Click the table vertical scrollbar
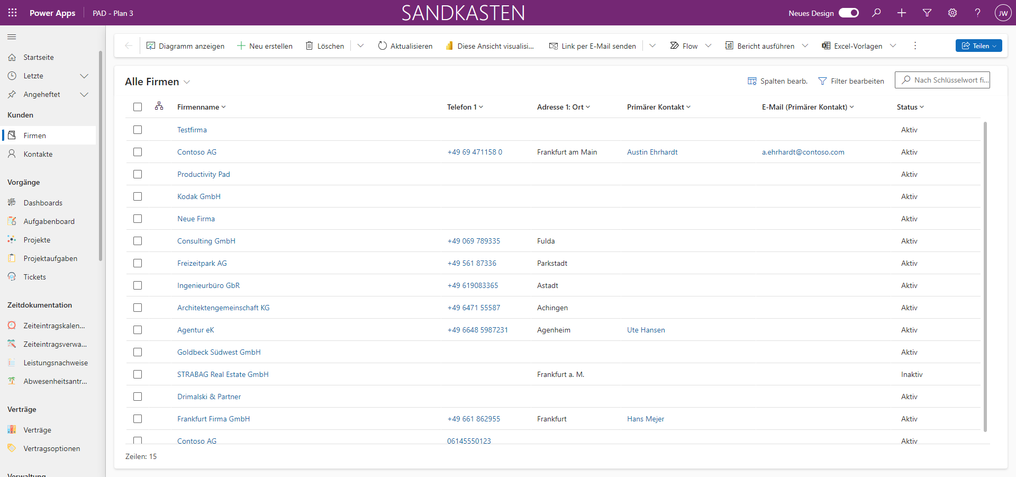This screenshot has width=1016, height=477. [x=985, y=276]
